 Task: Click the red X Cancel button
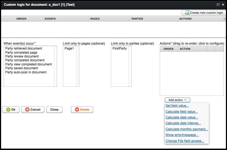(x=33, y=109)
